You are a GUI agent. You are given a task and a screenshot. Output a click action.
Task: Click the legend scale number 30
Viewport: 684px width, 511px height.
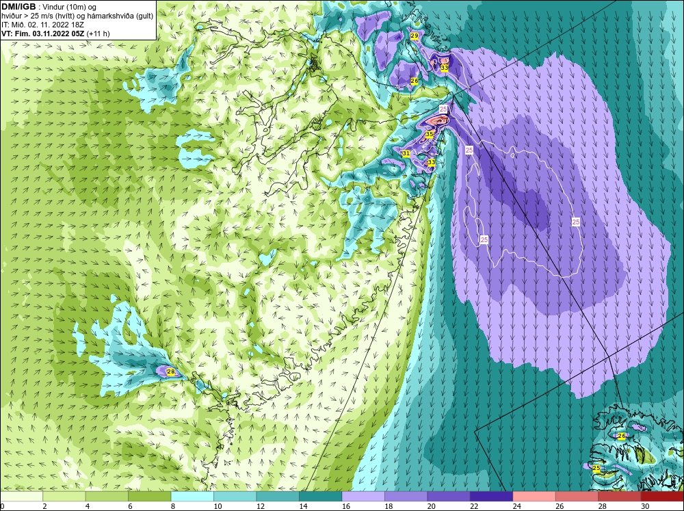[645, 506]
